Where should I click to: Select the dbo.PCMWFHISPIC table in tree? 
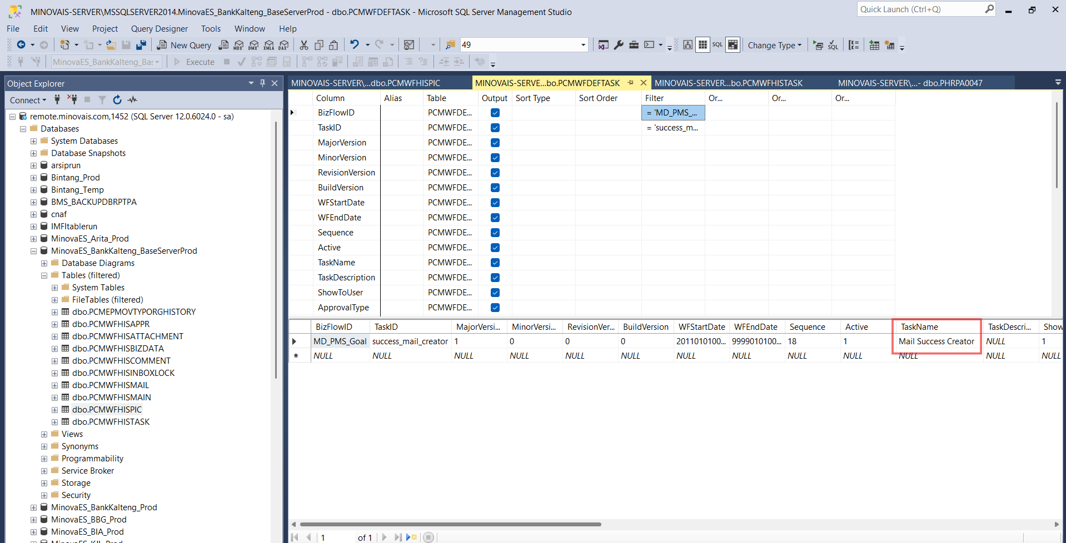pos(107,410)
